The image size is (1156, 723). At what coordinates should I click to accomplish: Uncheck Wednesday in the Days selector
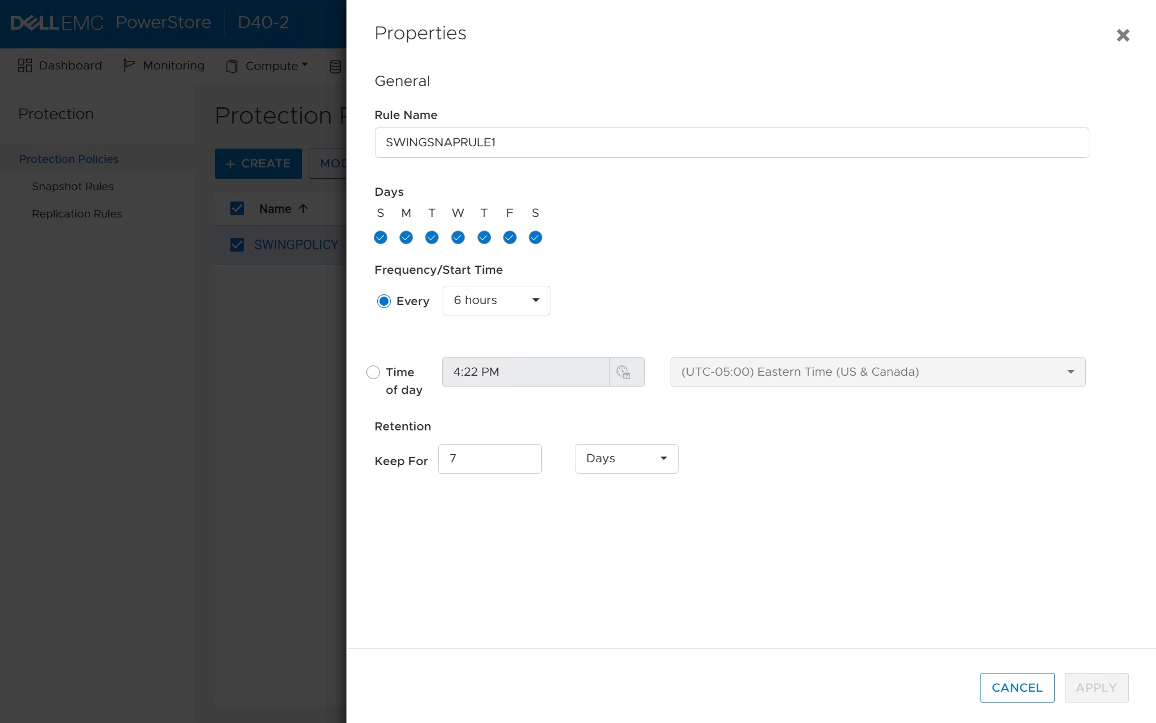point(458,237)
